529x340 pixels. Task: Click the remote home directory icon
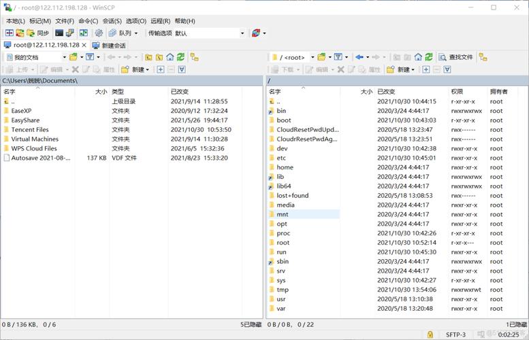(x=418, y=57)
